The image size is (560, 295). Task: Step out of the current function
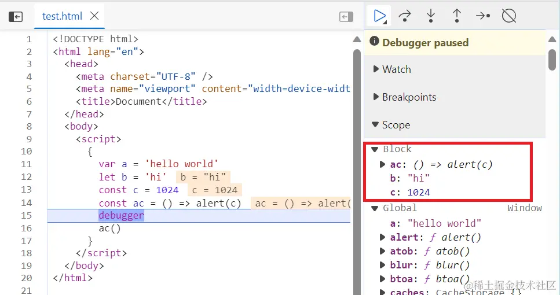click(x=457, y=16)
